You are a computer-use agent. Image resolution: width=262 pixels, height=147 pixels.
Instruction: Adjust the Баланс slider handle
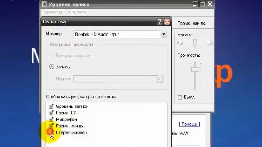195,42
